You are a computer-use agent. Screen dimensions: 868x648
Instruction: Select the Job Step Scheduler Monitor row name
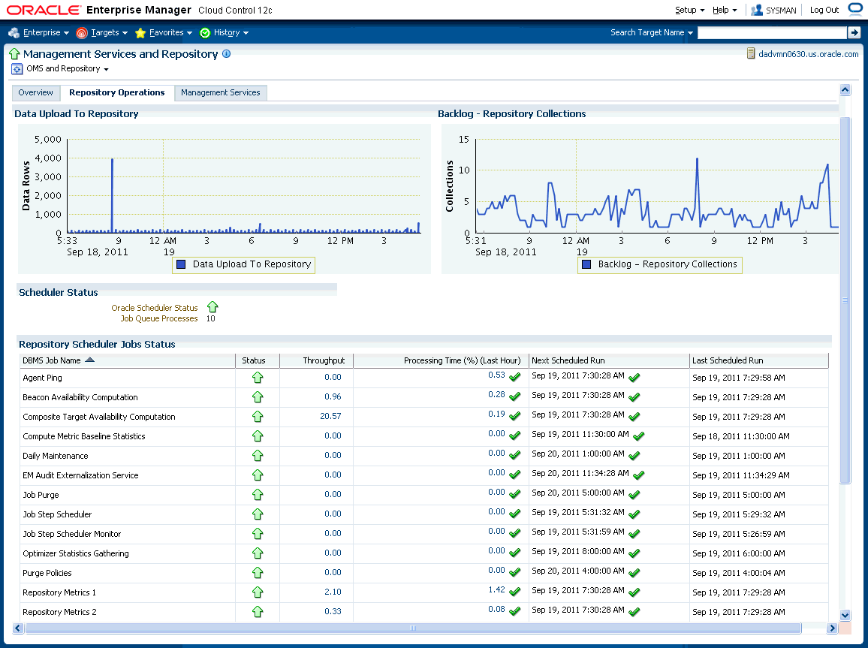(72, 534)
